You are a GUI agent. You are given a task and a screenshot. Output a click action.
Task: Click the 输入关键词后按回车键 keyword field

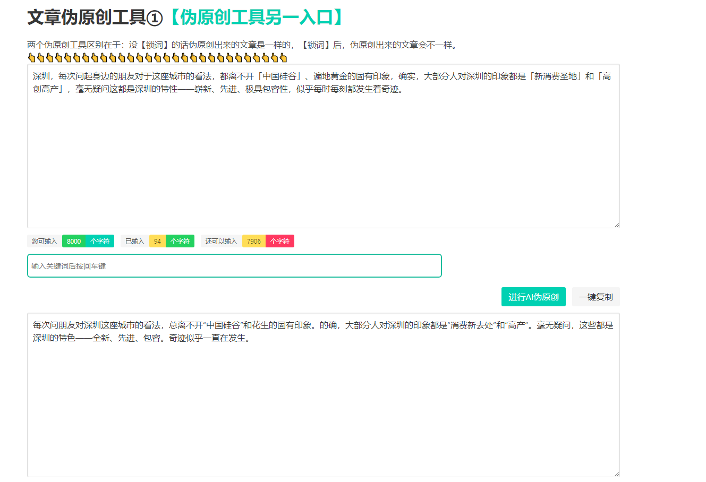pyautogui.click(x=234, y=265)
